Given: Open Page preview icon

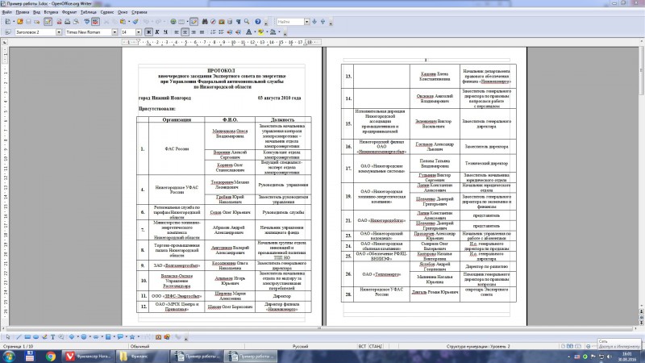Looking at the screenshot, I should [76, 22].
